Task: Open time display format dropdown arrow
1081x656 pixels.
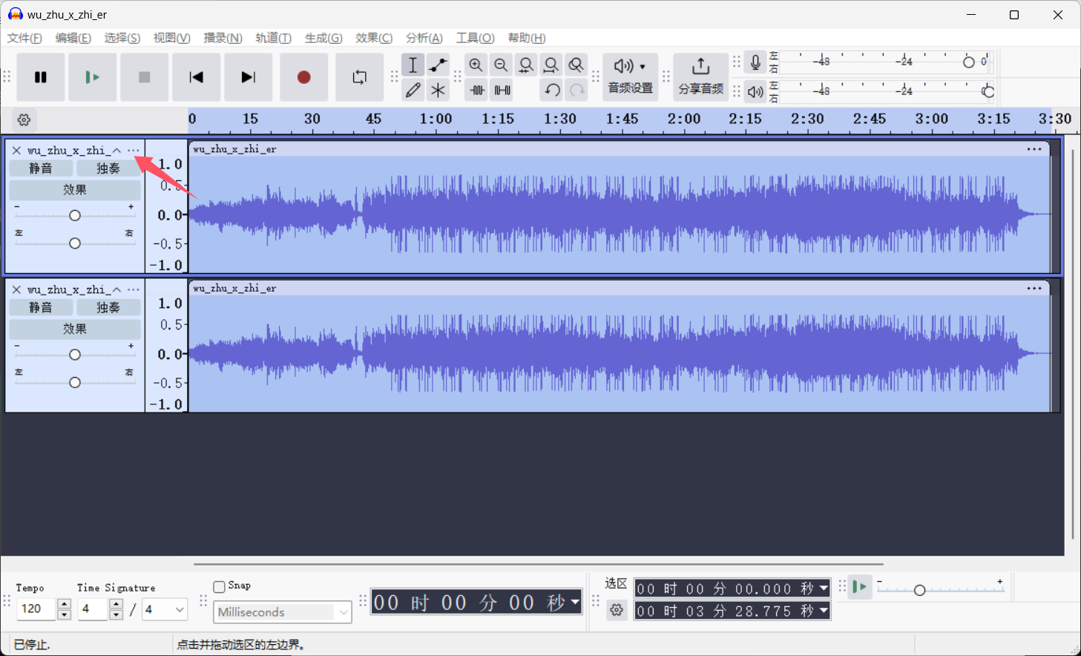Action: pos(575,602)
